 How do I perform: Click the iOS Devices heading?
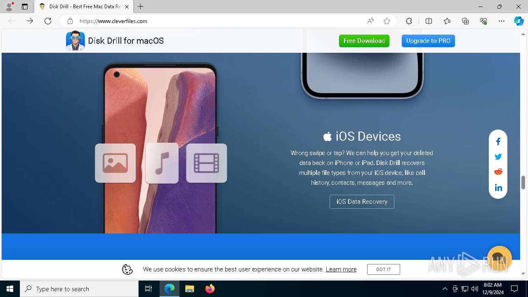[x=362, y=137]
